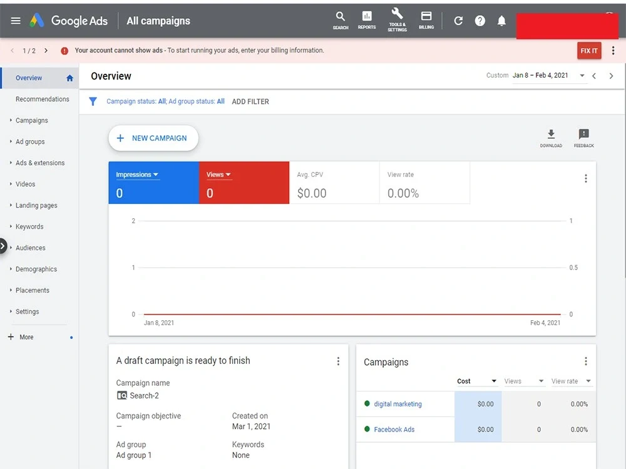Click the NEW CAMPAIGN button
The height and width of the screenshot is (469, 626).
153,138
